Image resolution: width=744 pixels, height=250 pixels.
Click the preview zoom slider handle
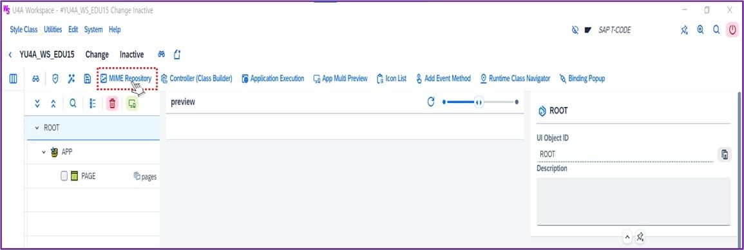click(x=479, y=102)
